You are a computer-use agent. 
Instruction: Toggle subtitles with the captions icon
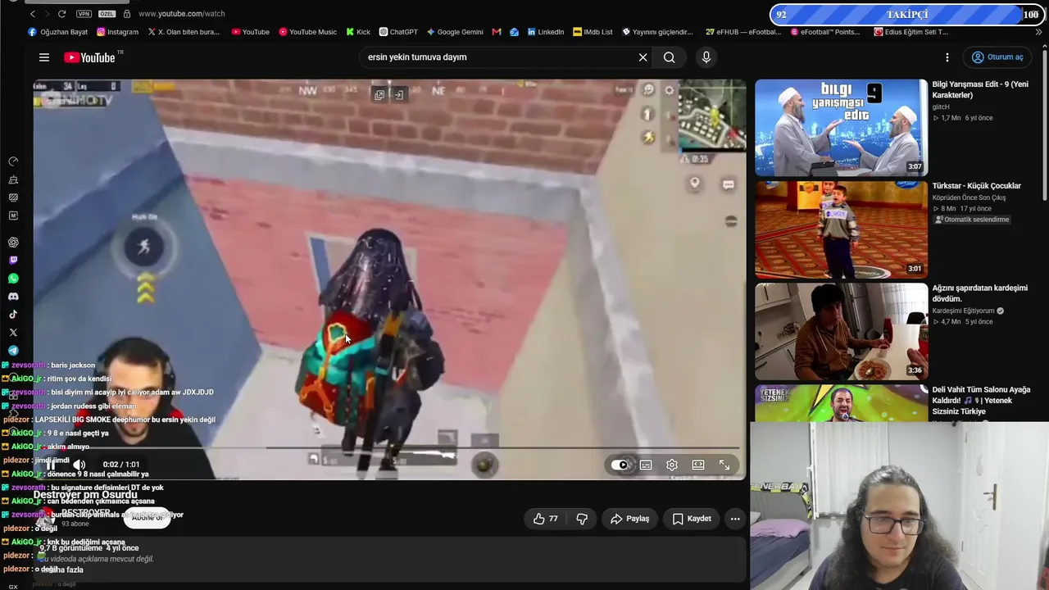pyautogui.click(x=646, y=465)
